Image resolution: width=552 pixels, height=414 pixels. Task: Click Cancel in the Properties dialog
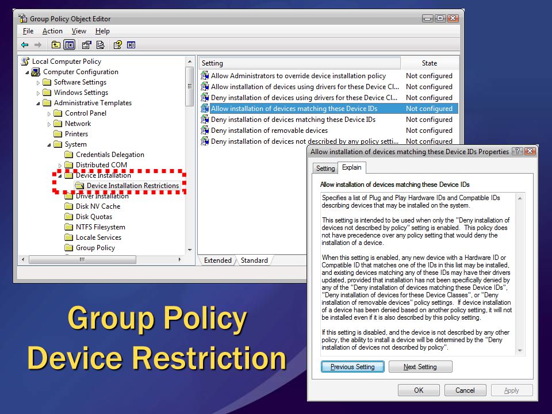click(465, 390)
